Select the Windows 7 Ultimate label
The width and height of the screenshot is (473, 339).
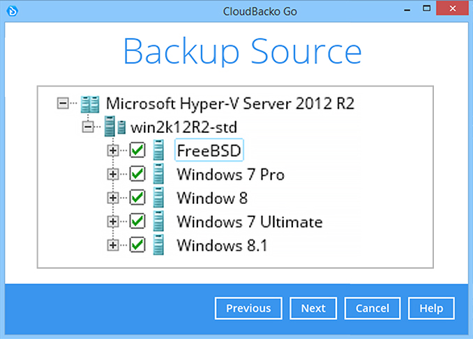click(x=250, y=222)
